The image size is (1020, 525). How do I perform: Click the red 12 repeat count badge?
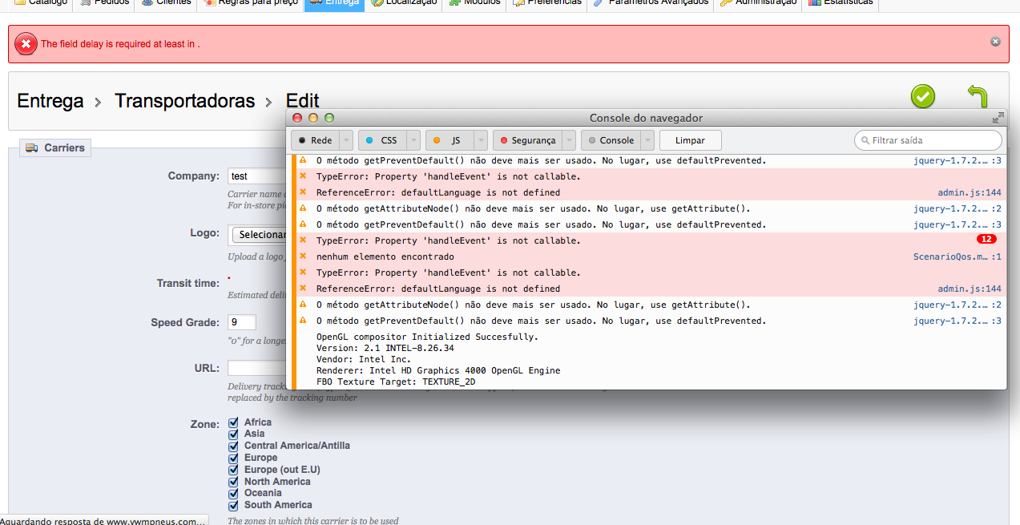point(986,240)
